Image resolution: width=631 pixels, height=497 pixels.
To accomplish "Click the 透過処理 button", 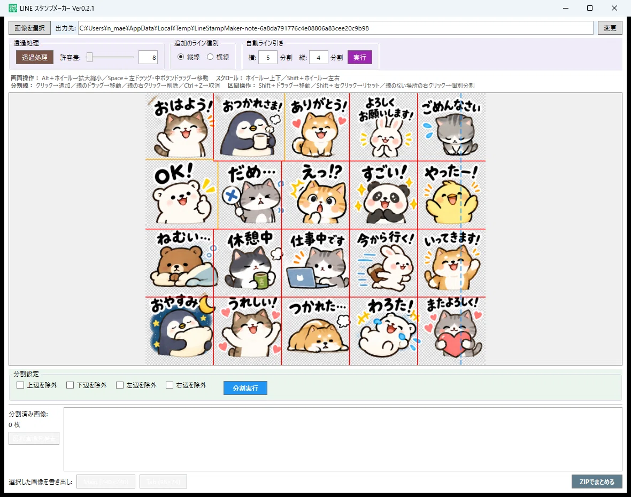I will click(35, 58).
